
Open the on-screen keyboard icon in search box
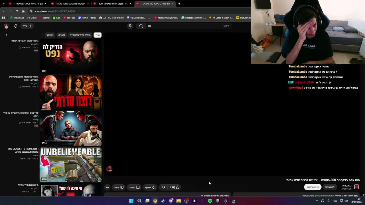149,26
